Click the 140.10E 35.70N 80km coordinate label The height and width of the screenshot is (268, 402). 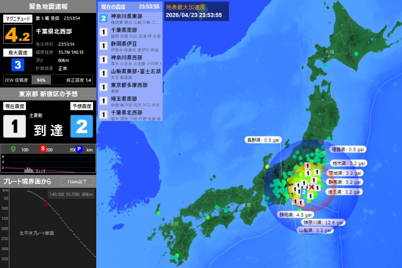click(x=72, y=194)
